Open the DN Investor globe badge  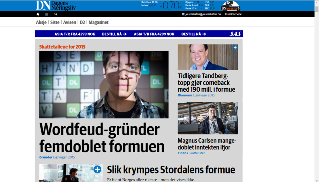(230, 6)
